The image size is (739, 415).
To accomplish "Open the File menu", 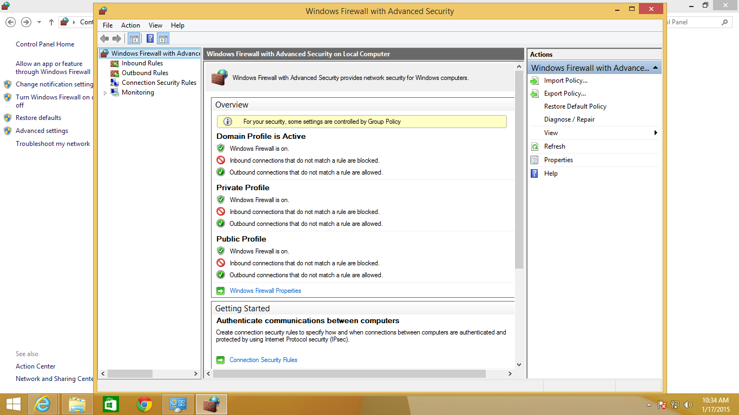I will [108, 25].
